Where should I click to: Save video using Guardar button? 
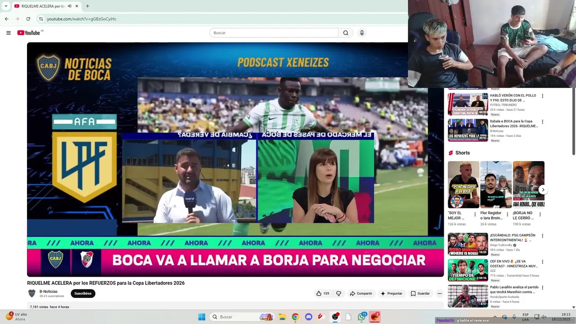click(x=420, y=293)
